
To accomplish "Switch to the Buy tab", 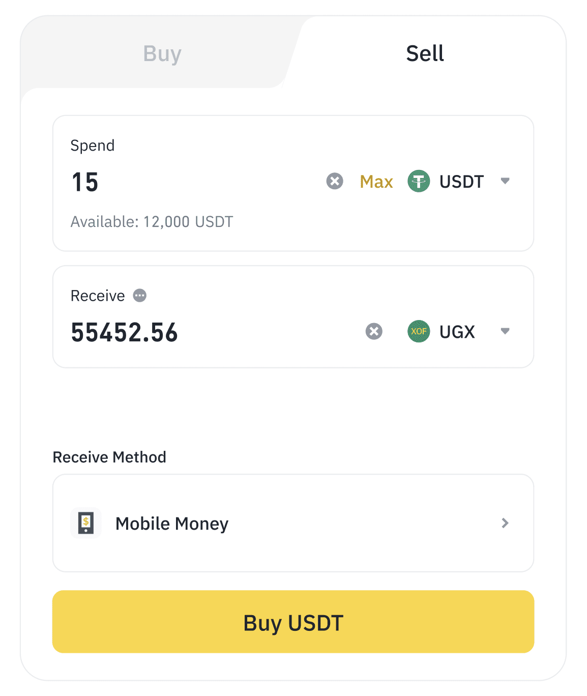I will click(x=162, y=54).
